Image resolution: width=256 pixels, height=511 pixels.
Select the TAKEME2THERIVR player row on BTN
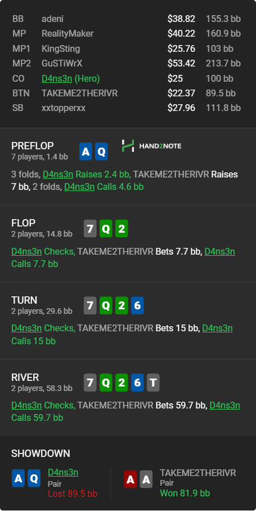click(x=128, y=94)
